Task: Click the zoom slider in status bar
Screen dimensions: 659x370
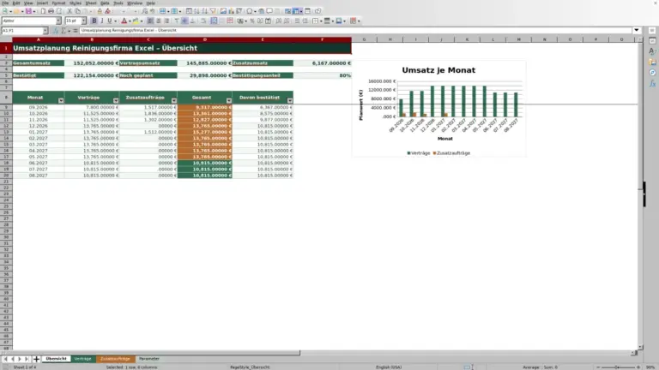Action: click(618, 367)
